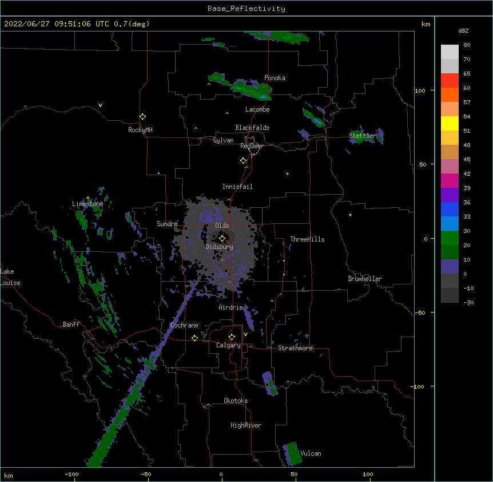Click the Okotoks city label
The height and width of the screenshot is (482, 493).
[x=236, y=401]
